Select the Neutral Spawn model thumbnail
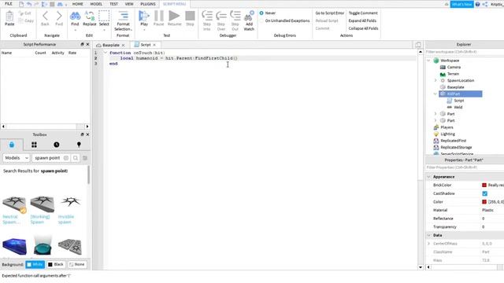This screenshot has height=283, width=504. pos(14,204)
